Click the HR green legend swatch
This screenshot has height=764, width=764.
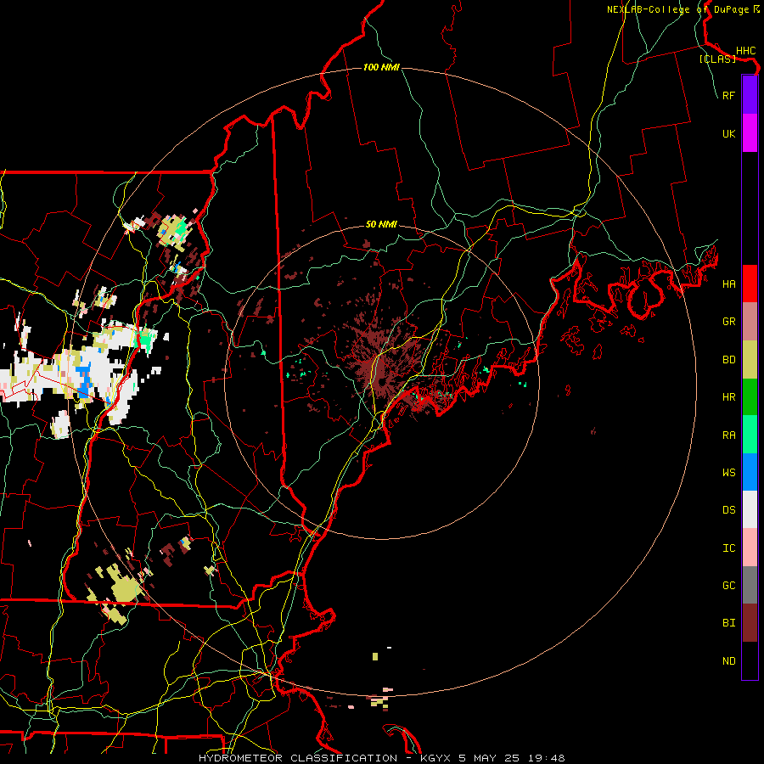coord(750,397)
